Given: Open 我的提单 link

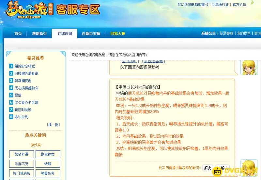Looking at the screenshot, I should click(244, 33).
